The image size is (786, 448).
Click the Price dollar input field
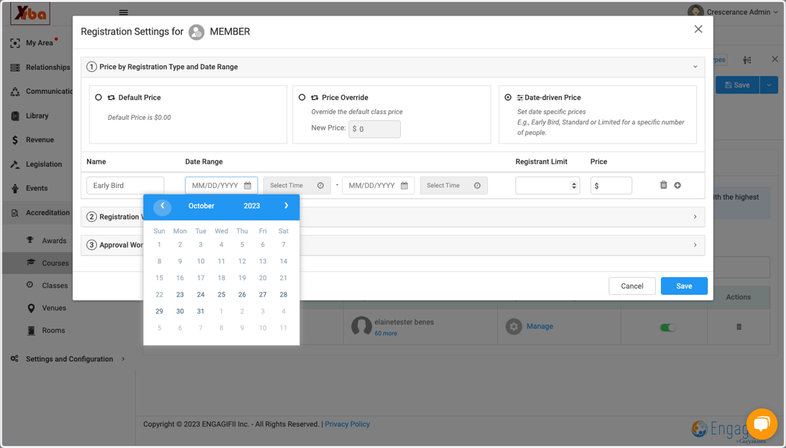611,185
